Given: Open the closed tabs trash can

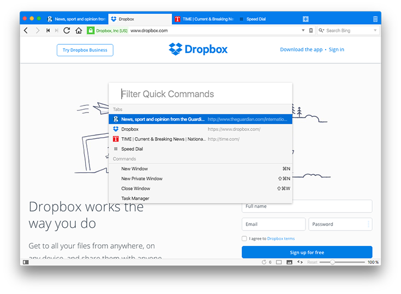Looking at the screenshot, I should click(375, 19).
